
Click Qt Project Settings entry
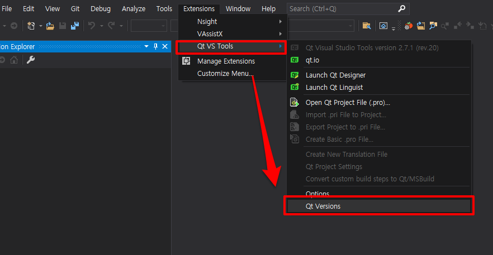click(379, 167)
